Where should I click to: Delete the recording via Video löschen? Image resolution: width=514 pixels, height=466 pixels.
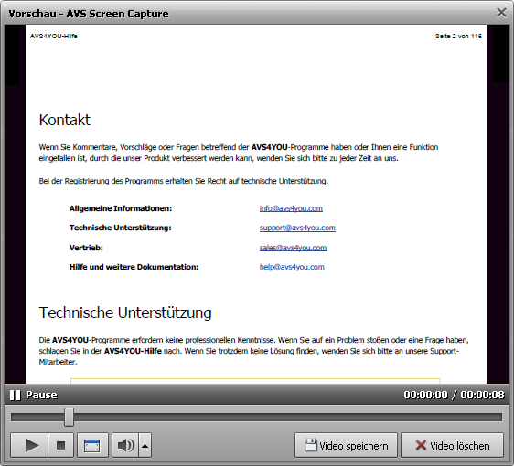pos(453,445)
